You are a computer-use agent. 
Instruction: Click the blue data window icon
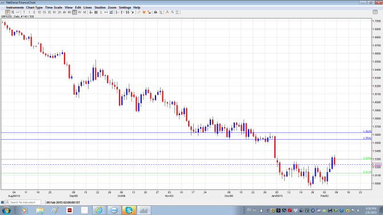pyautogui.click(x=111, y=12)
